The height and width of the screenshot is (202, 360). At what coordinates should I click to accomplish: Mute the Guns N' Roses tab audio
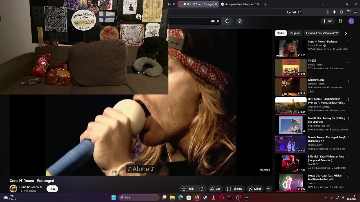coord(185,4)
